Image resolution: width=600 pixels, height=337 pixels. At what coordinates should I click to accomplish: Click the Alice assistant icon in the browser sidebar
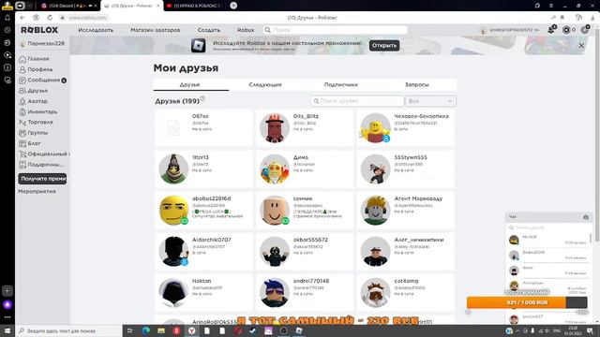pos(7,304)
